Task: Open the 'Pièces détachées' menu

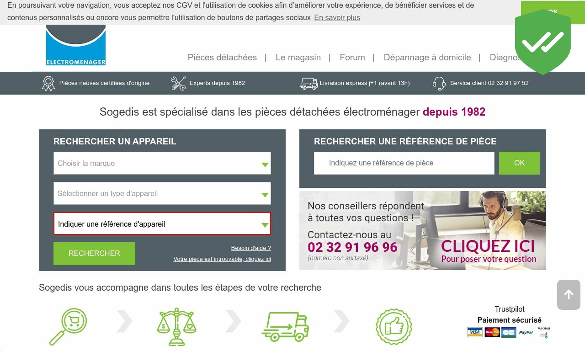Action: (x=222, y=57)
